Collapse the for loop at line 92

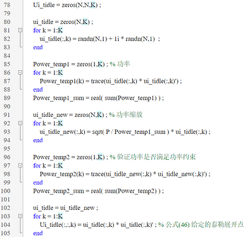(20, 123)
